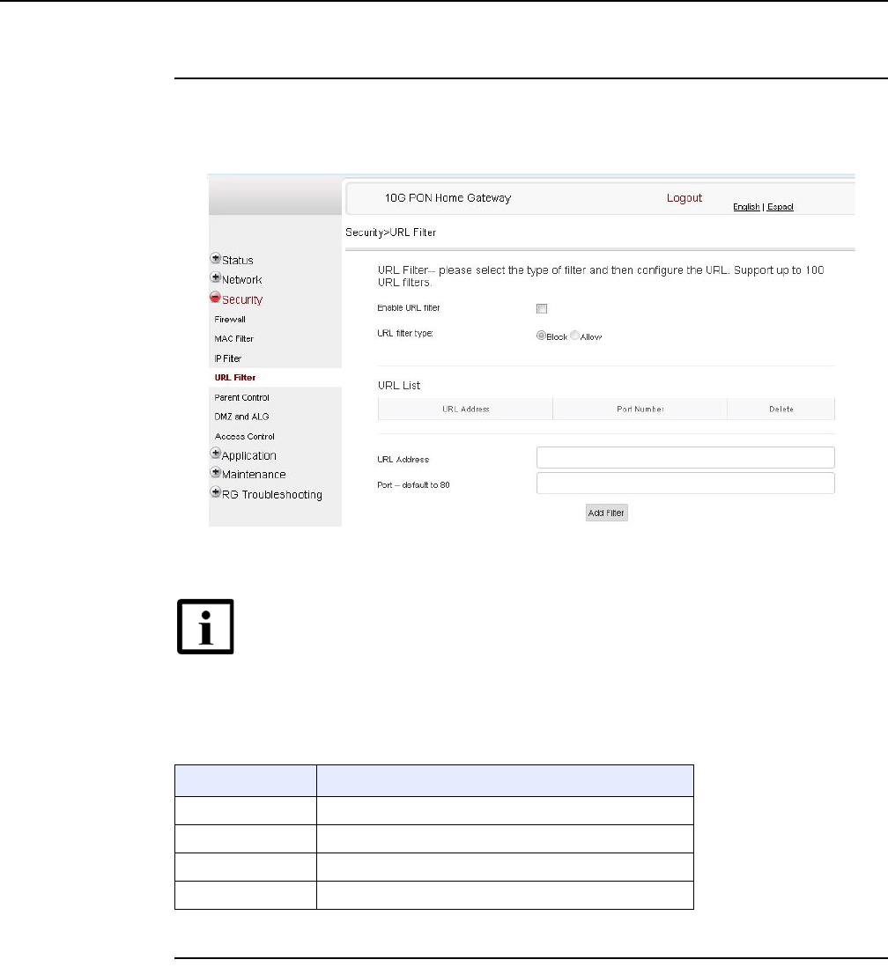Collapse the Security section minus icon
Image resolution: width=888 pixels, height=967 pixels.
click(x=215, y=298)
